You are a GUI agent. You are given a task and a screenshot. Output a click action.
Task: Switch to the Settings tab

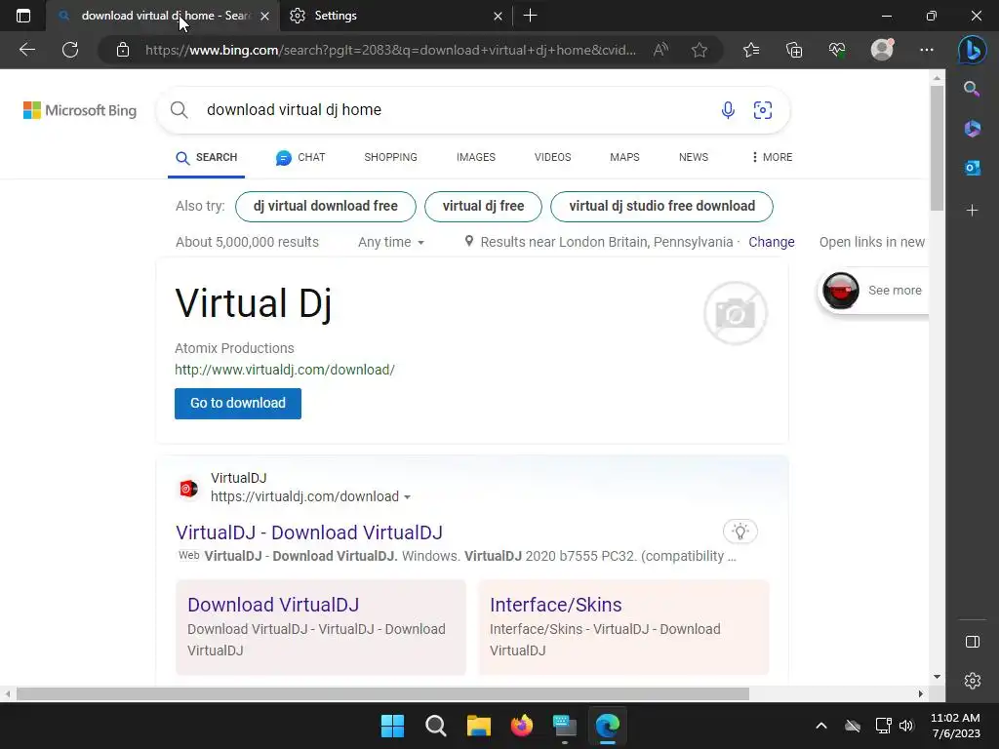click(395, 16)
